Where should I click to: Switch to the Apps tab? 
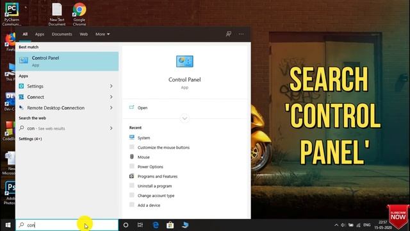40,34
